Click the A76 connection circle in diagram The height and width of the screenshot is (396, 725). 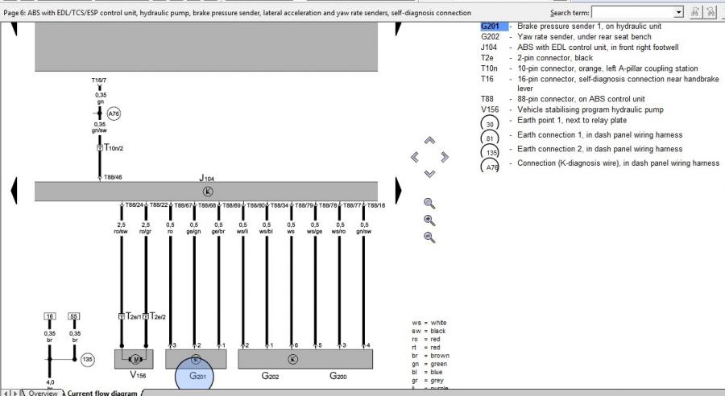point(114,113)
